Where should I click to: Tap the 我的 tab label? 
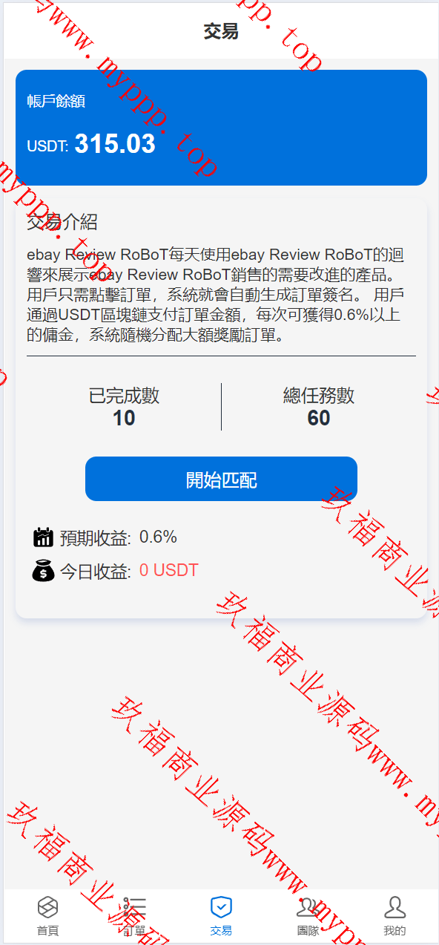395,930
